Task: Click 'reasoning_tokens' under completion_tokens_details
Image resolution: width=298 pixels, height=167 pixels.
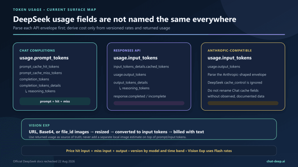Action: (42, 91)
